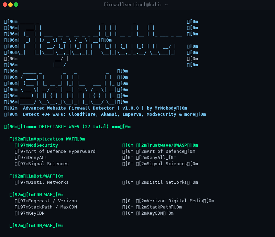Select the 'StackPath / MaxCDN' entry

click(x=53, y=207)
